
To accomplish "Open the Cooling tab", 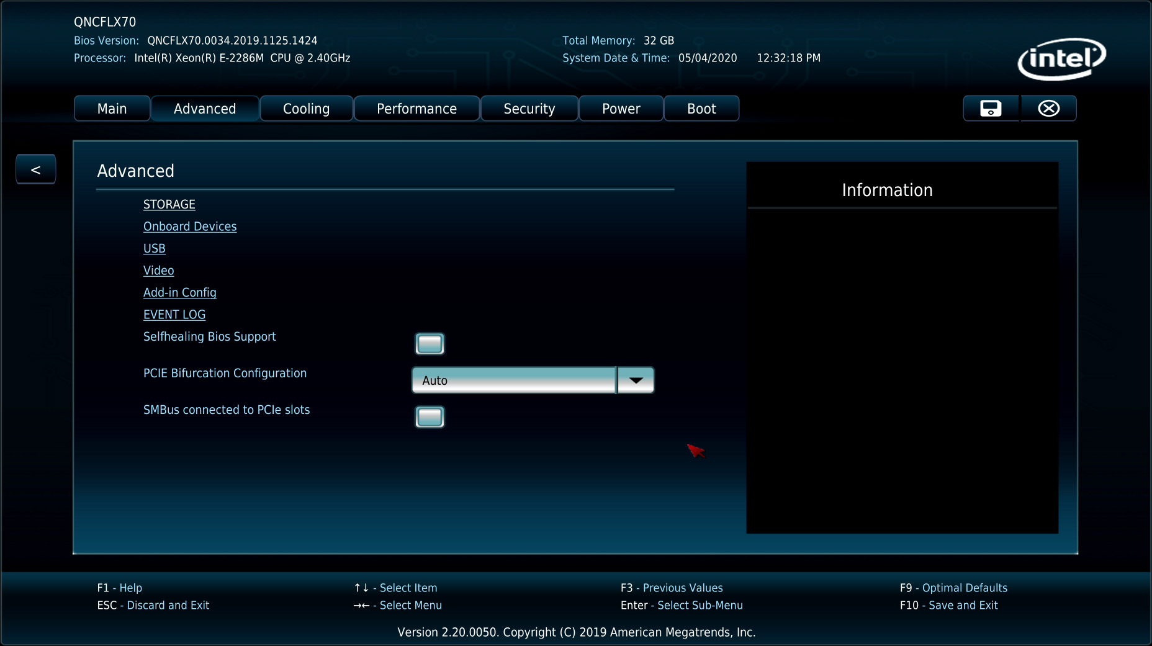I will 306,109.
